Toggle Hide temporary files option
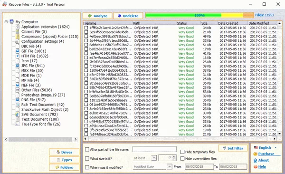Viewport: 285px width, 174px height. 182,152
